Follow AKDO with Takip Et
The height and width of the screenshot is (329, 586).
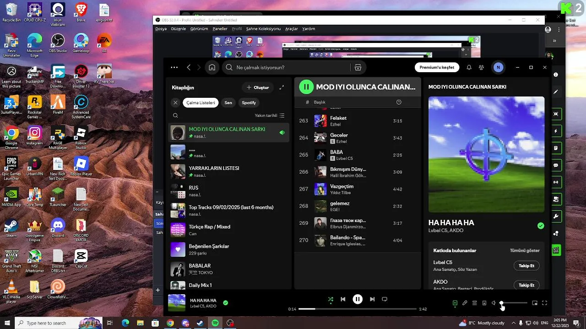[x=526, y=285]
